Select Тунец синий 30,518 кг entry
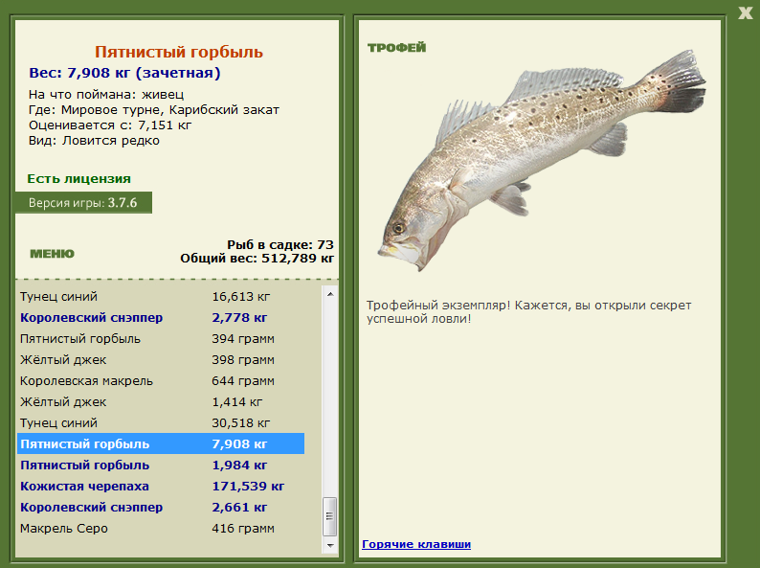 point(161,423)
